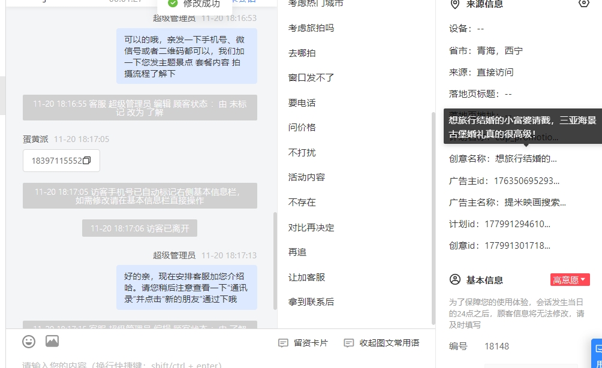Click the 来源 直接访问 entry
Image resolution: width=602 pixels, height=368 pixels.
click(481, 72)
